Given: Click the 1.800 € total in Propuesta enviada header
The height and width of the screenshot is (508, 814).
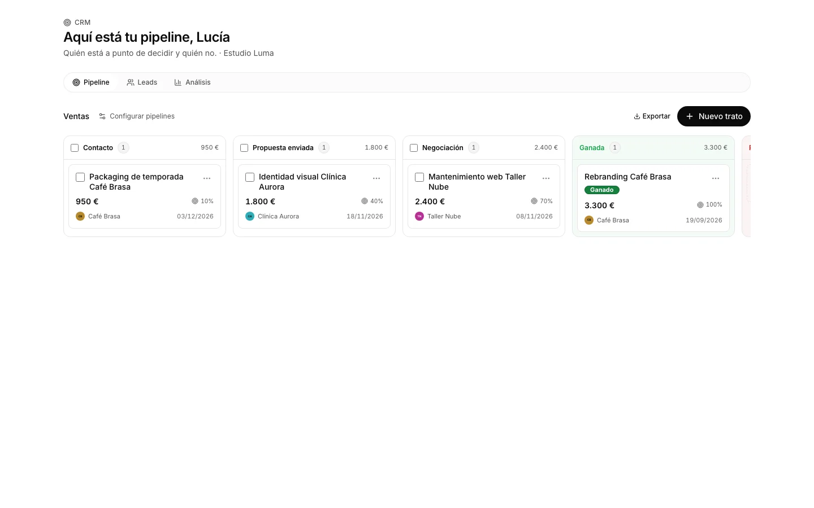Looking at the screenshot, I should (x=376, y=148).
